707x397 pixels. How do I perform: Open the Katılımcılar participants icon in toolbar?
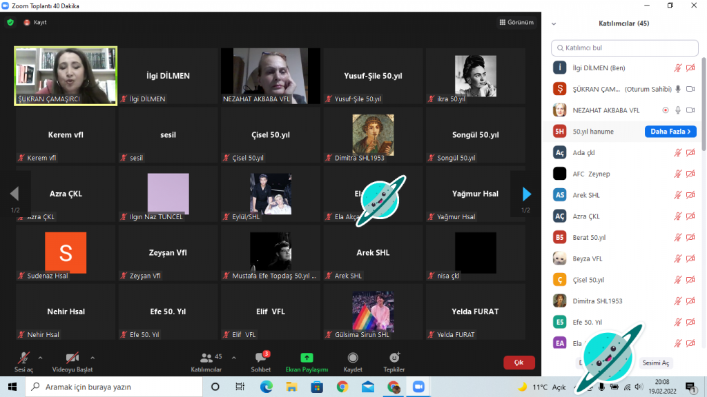pos(206,358)
